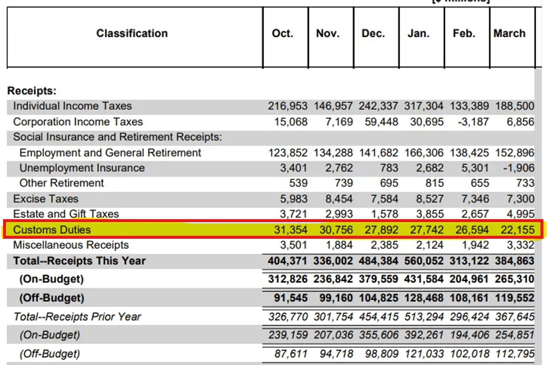548x365 pixels.
Task: Click the Dec. column header
Action: (x=373, y=33)
